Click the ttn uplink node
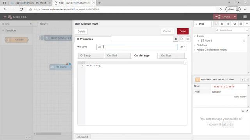 [x=61, y=67]
